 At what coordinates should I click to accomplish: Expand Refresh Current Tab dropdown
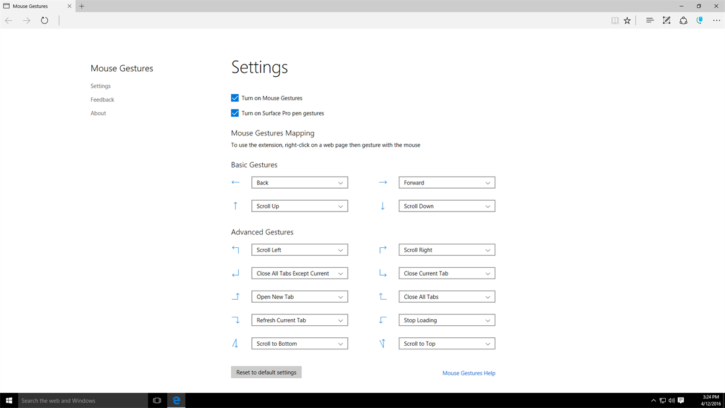(300, 320)
